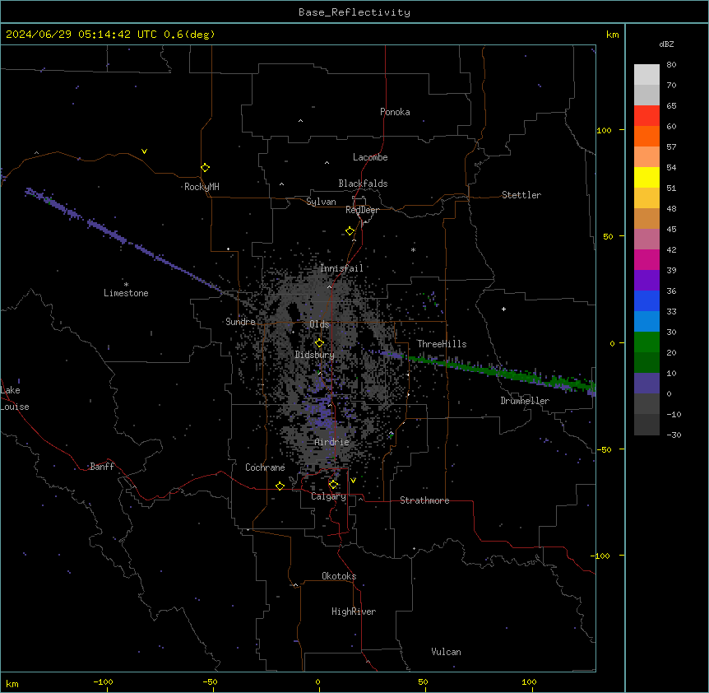
Task: Select the Lacombe town label
Action: pos(370,157)
